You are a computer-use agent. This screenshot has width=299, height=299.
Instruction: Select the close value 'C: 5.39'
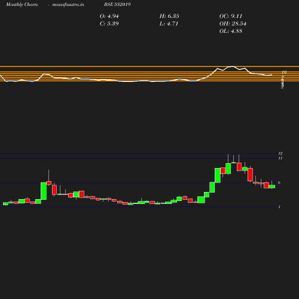coord(109,23)
